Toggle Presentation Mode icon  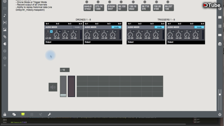(23, 114)
